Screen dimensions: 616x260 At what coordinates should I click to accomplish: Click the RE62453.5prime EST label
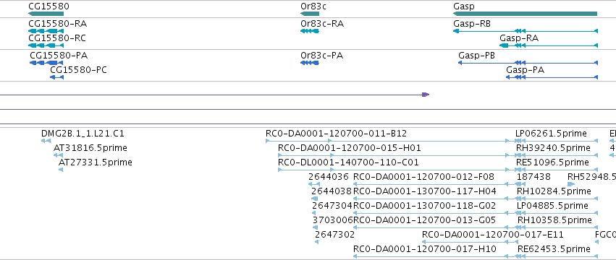(554, 249)
